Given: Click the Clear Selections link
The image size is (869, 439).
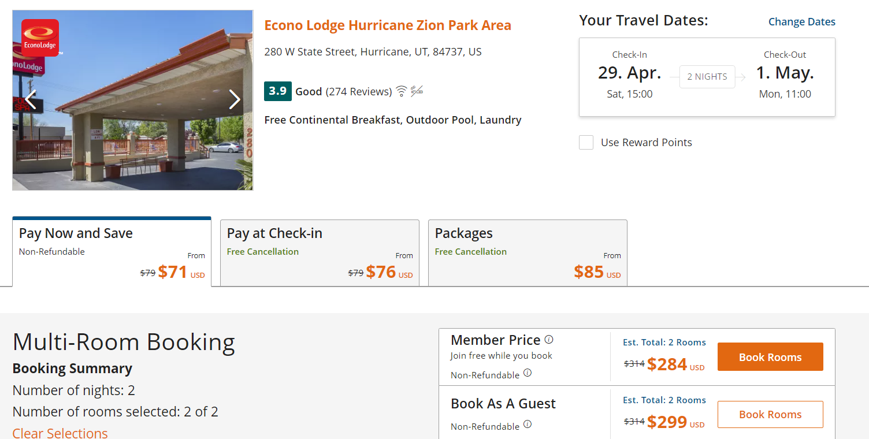Looking at the screenshot, I should click(x=60, y=433).
